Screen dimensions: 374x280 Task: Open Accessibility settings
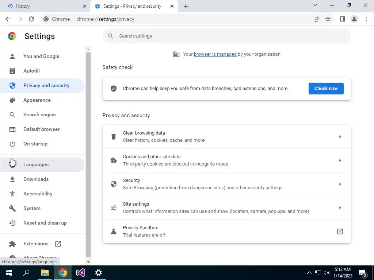click(42, 194)
